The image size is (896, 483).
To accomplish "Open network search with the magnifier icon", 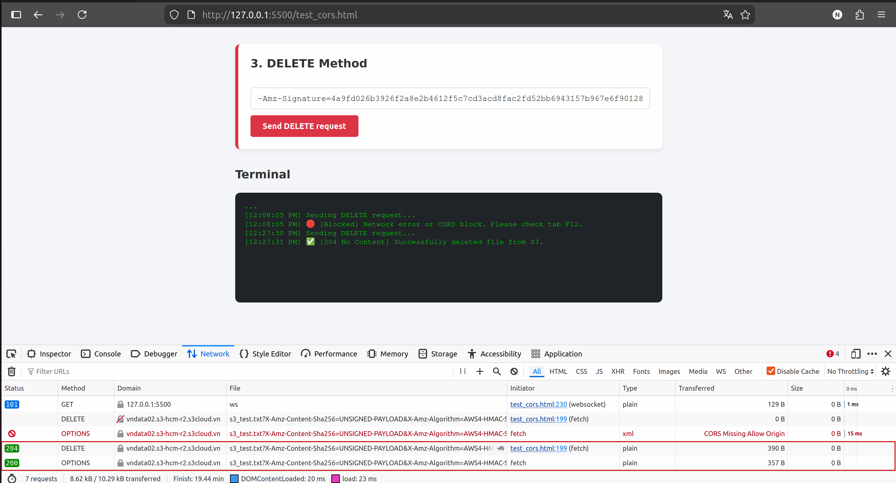I will [x=497, y=371].
